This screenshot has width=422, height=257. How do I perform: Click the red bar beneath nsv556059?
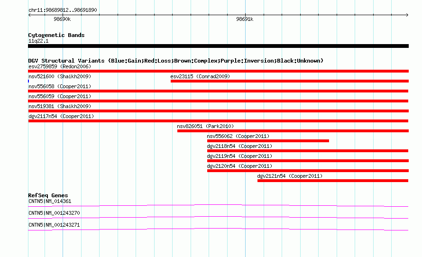pyautogui.click(x=218, y=101)
